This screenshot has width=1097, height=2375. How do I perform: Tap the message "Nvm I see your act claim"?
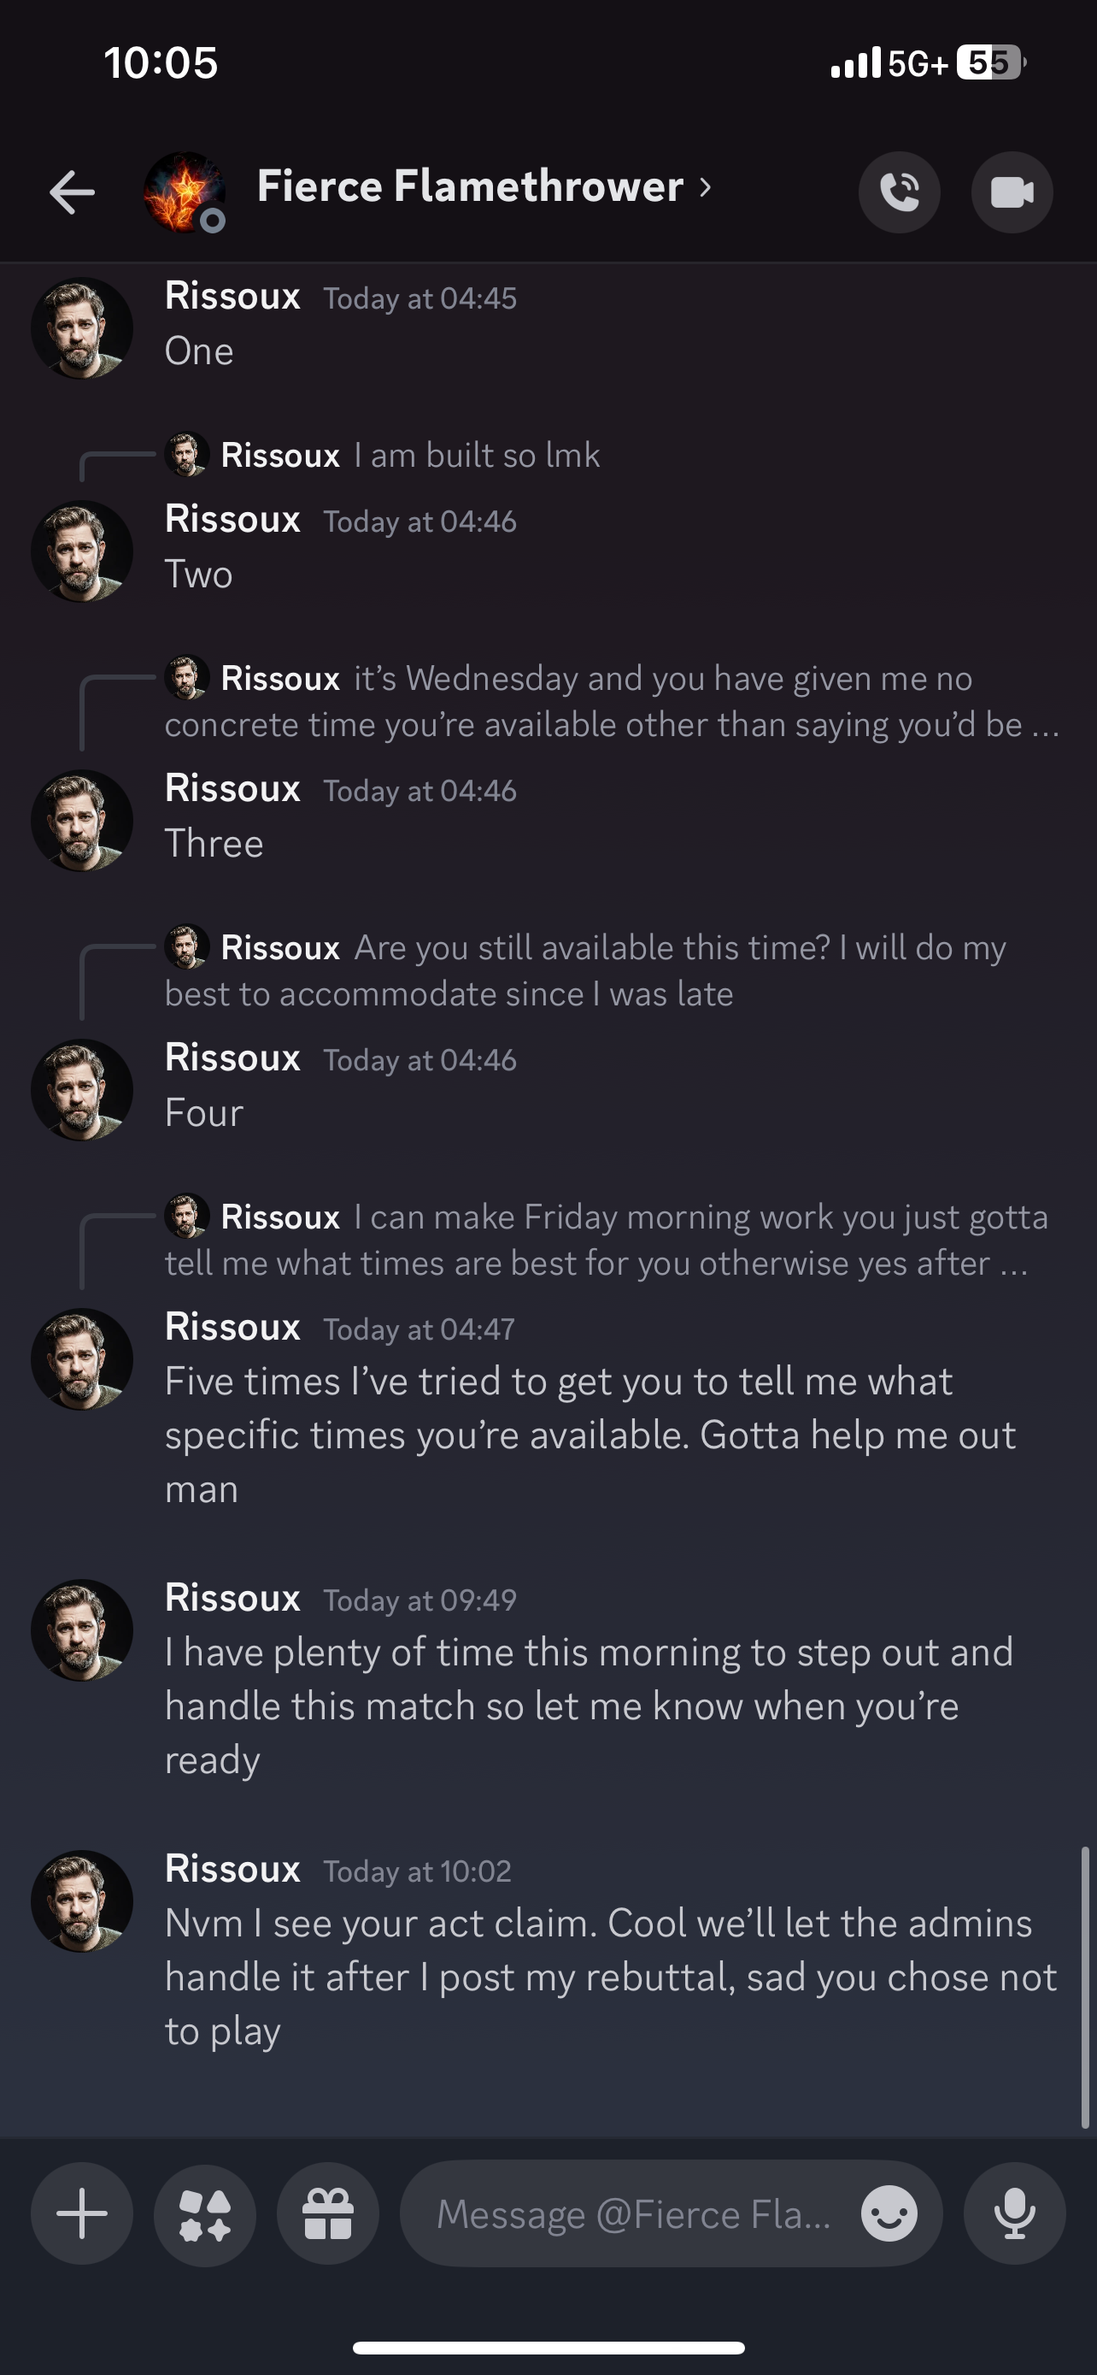(x=608, y=1977)
